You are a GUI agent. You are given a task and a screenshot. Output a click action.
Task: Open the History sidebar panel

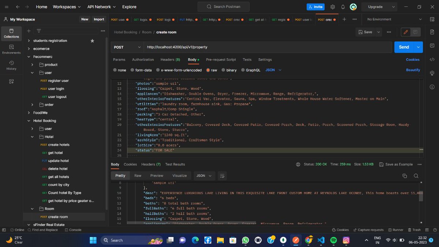pyautogui.click(x=11, y=65)
